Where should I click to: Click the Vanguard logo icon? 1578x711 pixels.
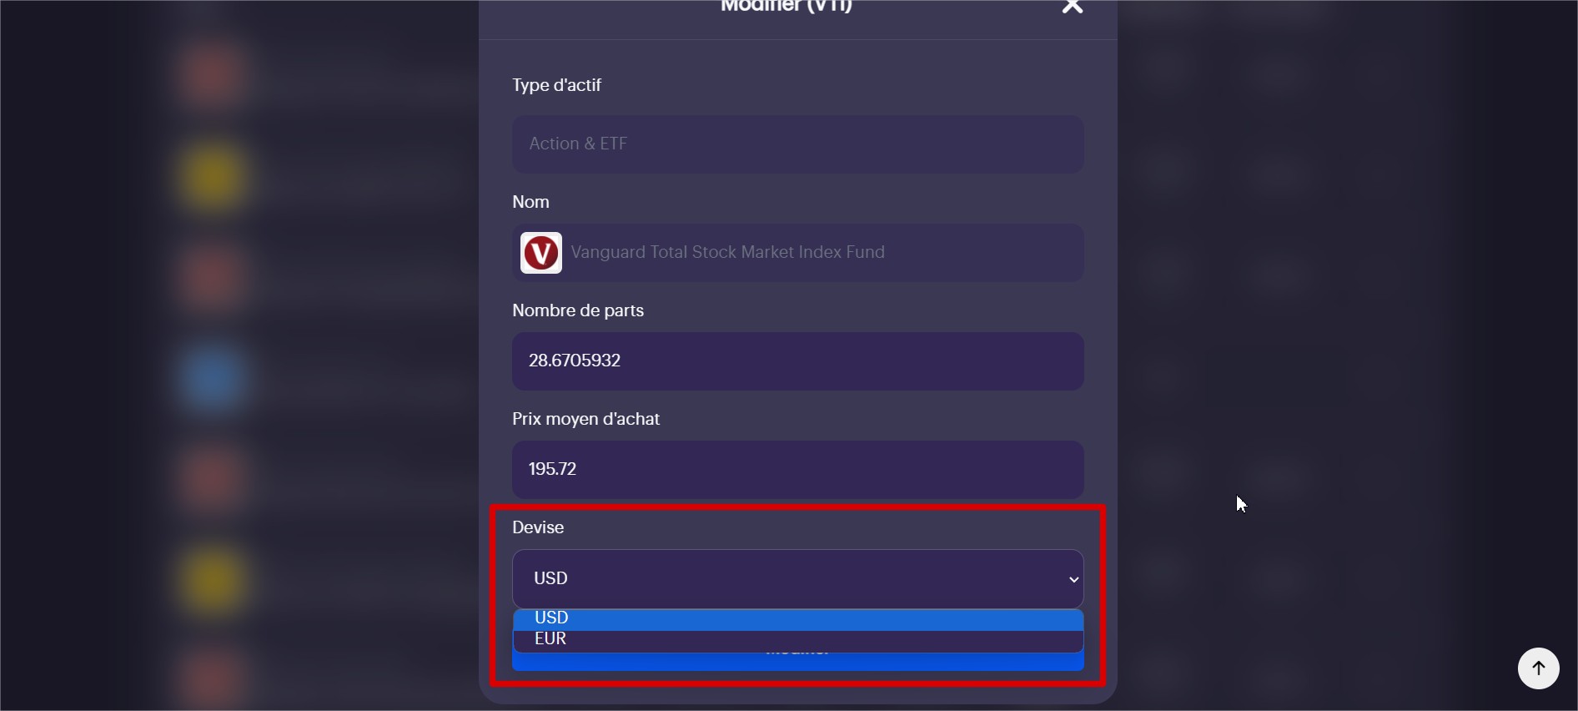pos(540,253)
